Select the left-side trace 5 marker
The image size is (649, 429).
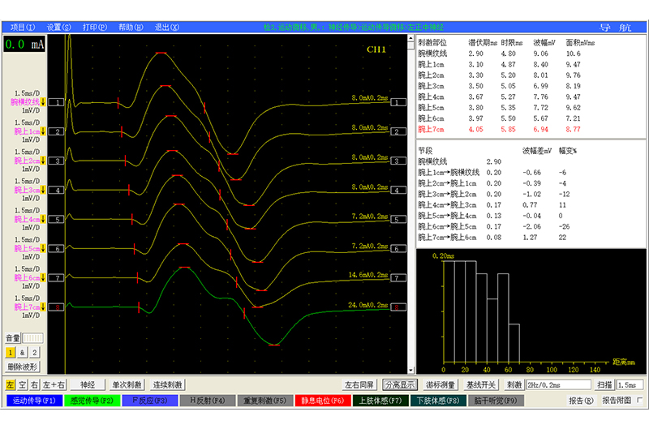pos(57,219)
